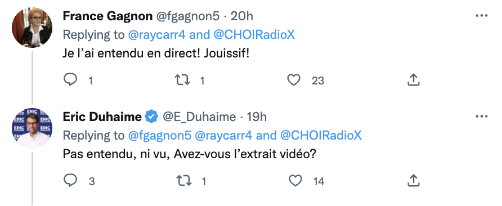Reply to Eric Duhaime's tweet
The height and width of the screenshot is (206, 502).
(x=70, y=181)
